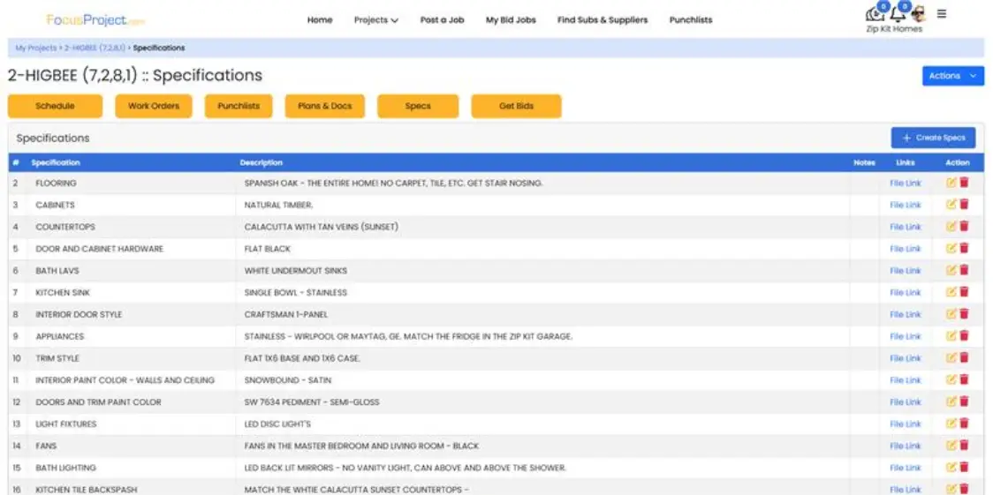
Task: Open the Punchlists orange tab
Action: (x=239, y=106)
